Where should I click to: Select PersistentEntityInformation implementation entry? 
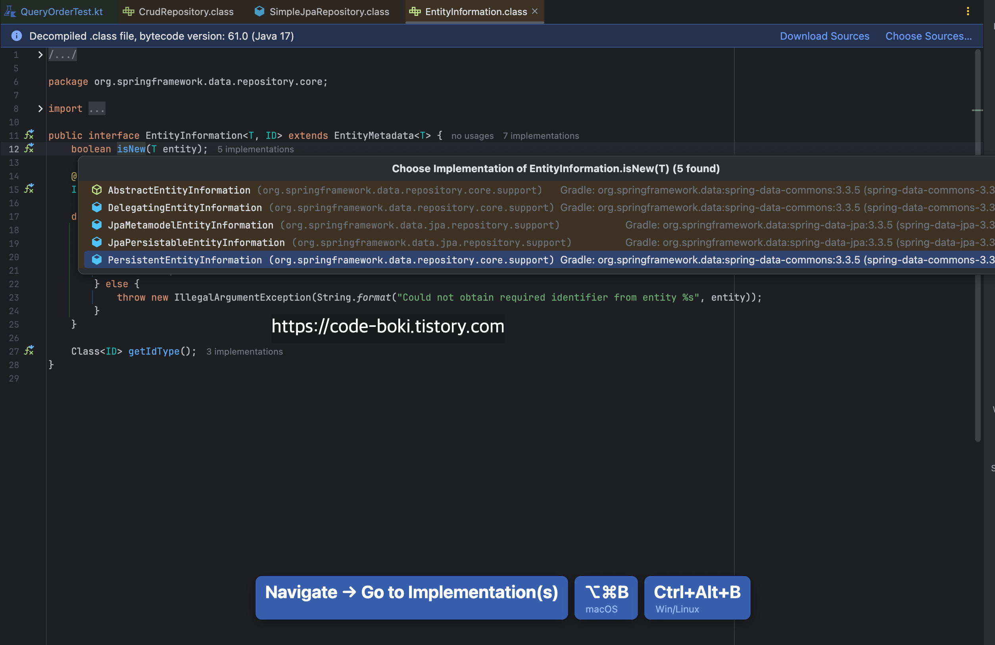[185, 259]
